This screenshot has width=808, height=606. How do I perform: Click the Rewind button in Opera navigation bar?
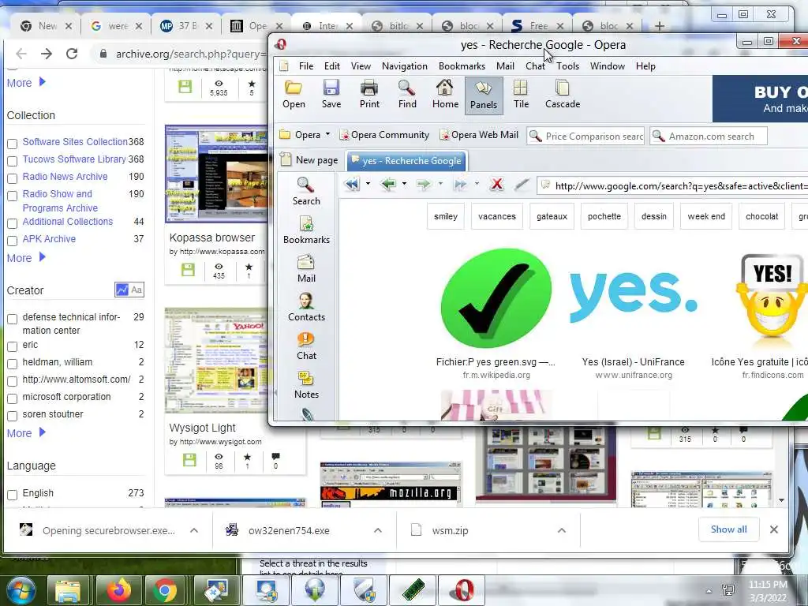(x=353, y=184)
